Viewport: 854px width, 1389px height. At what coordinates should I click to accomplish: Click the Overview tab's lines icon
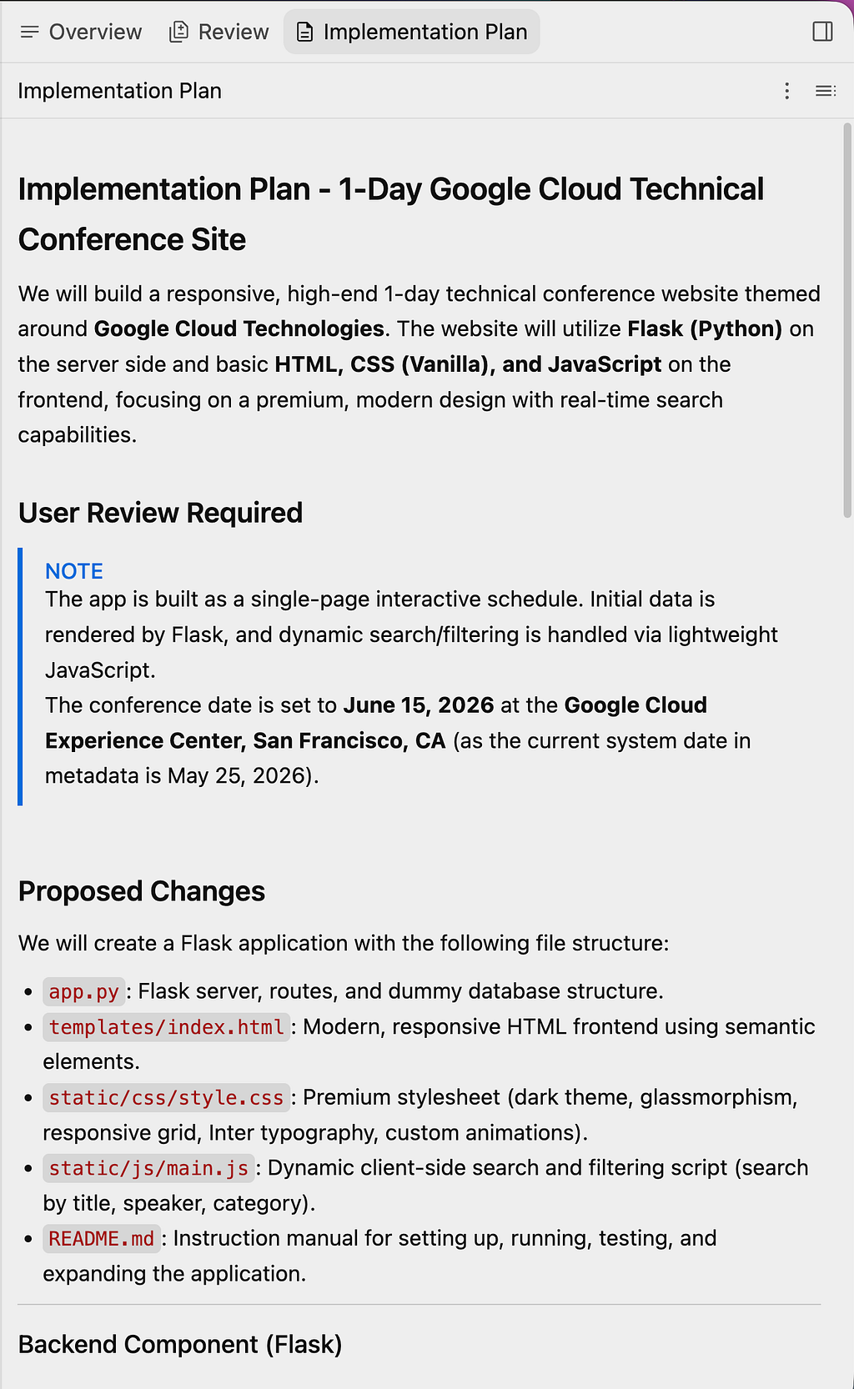30,32
